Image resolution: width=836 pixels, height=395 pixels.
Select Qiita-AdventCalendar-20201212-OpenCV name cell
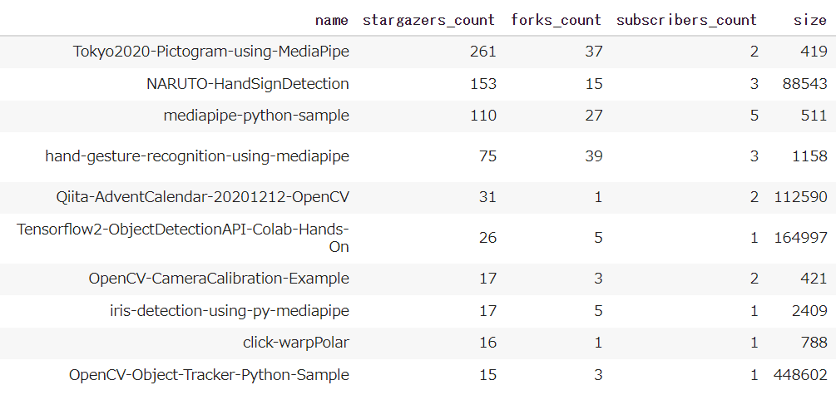[203, 197]
